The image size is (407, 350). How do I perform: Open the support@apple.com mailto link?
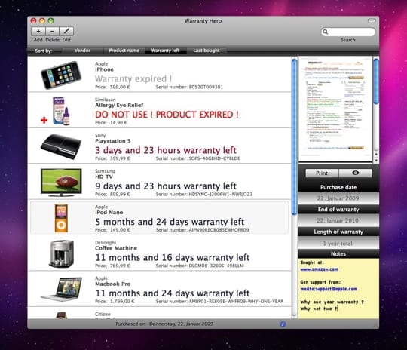tap(329, 289)
